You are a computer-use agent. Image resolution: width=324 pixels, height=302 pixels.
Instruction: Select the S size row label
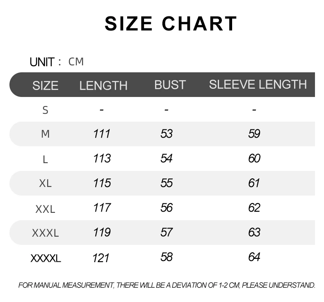point(45,110)
